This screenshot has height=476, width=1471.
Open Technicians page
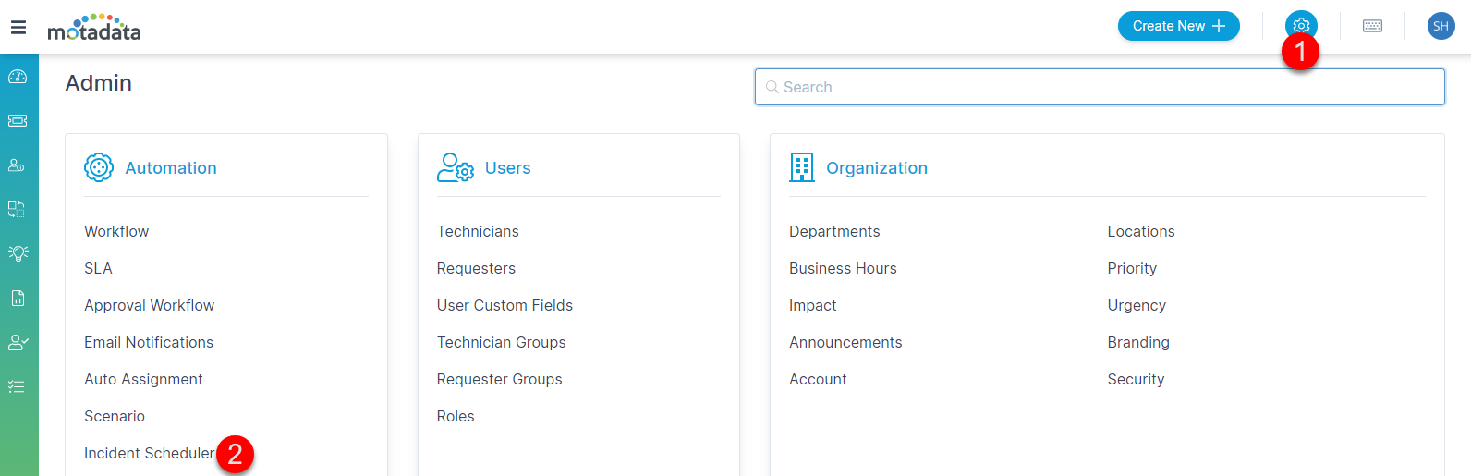point(478,231)
